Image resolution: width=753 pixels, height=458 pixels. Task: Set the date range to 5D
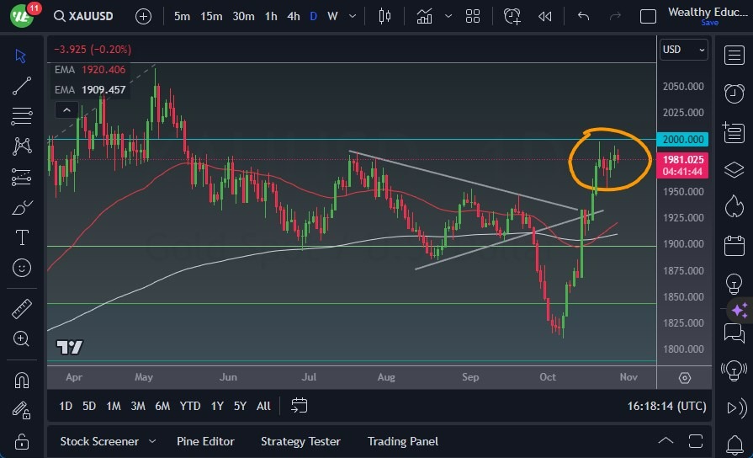89,406
